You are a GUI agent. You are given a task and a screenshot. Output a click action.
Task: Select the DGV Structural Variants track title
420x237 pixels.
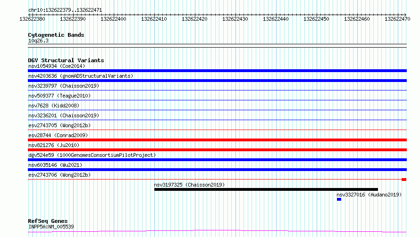pos(66,60)
